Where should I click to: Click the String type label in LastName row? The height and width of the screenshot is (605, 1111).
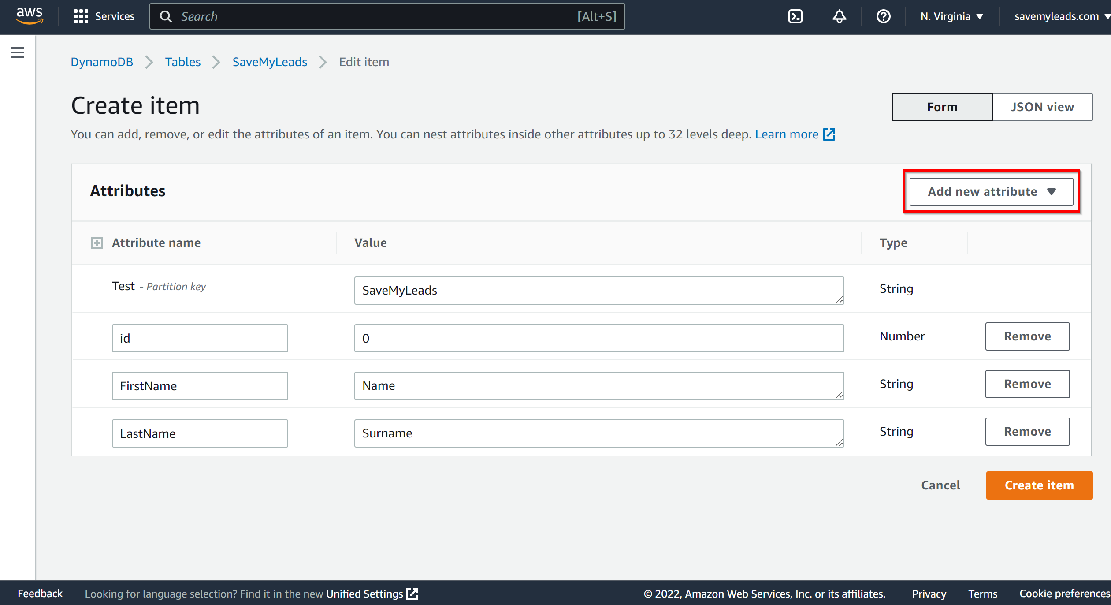(896, 431)
